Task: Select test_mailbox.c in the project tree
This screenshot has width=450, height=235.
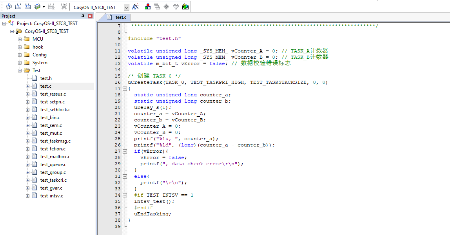Action: coord(55,157)
